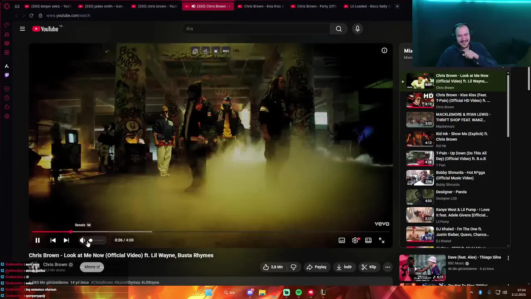Viewport: 531px width, 299px height.
Task: Subscribe with Abone ol button
Action: click(x=92, y=267)
